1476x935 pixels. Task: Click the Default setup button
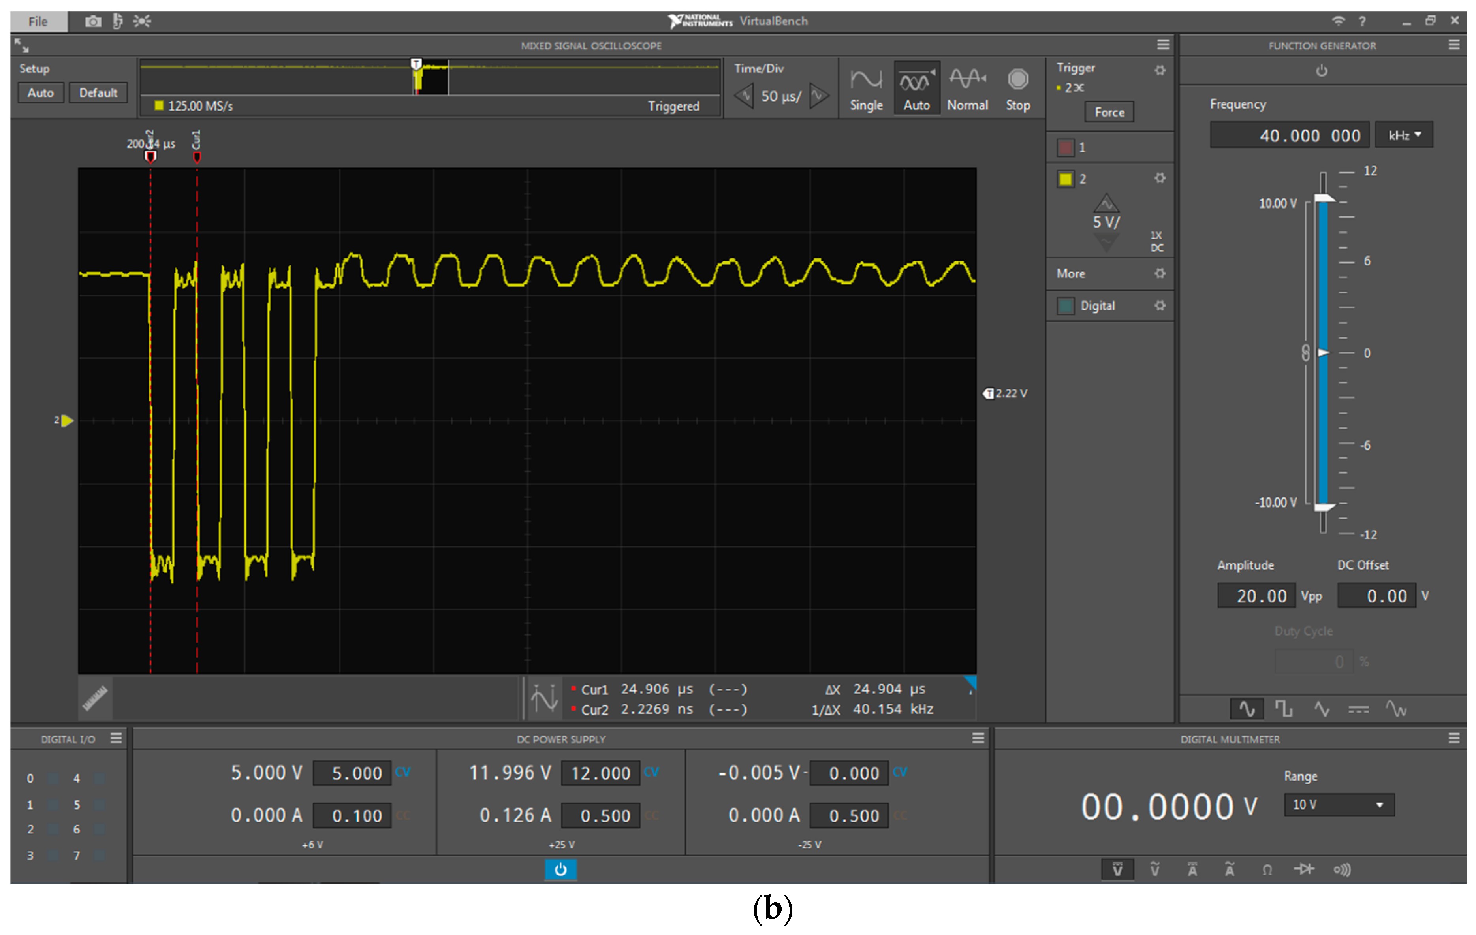coord(98,92)
